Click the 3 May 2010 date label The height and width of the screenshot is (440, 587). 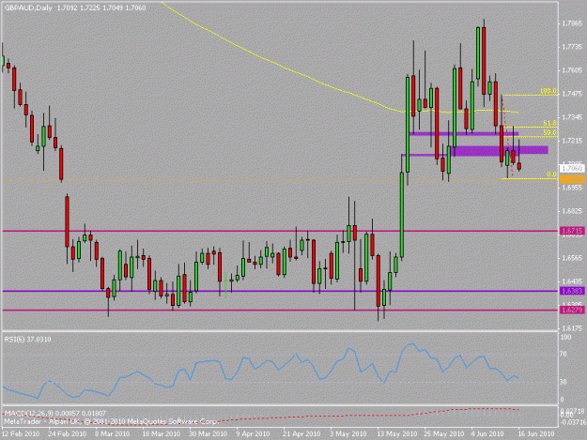point(348,433)
